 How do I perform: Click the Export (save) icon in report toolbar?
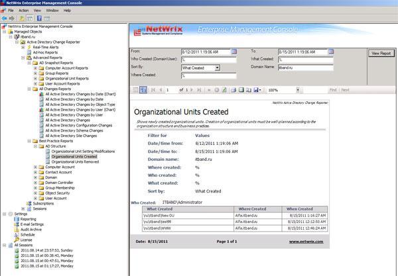coord(256,89)
